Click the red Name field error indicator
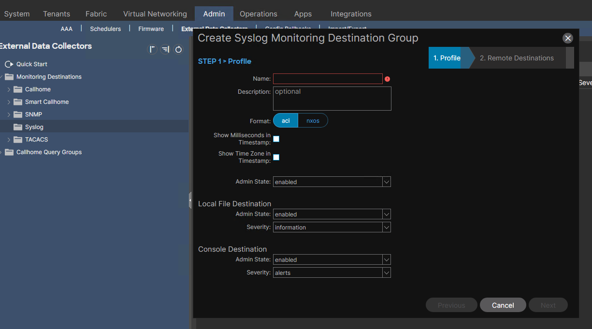592x329 pixels. point(387,79)
